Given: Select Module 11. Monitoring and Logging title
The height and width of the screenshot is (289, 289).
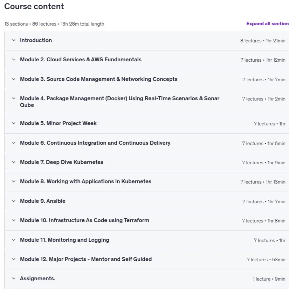Looking at the screenshot, I should 64,240.
